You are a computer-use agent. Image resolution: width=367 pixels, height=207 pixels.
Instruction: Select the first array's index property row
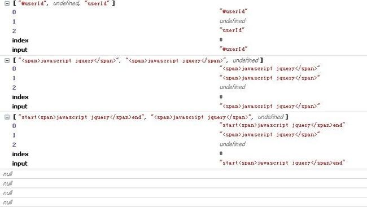[x=183, y=40]
